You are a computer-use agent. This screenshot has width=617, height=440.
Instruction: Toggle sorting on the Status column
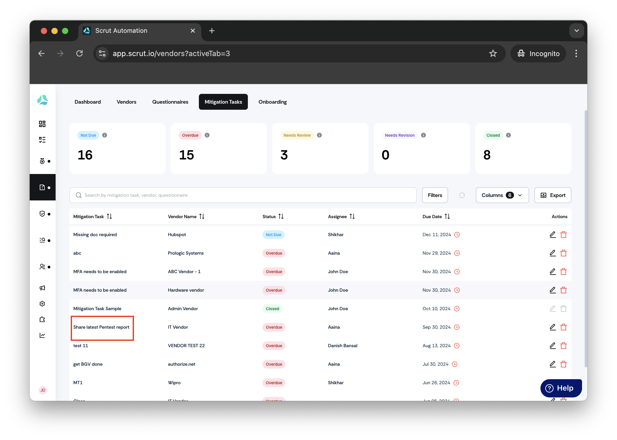pyautogui.click(x=281, y=217)
